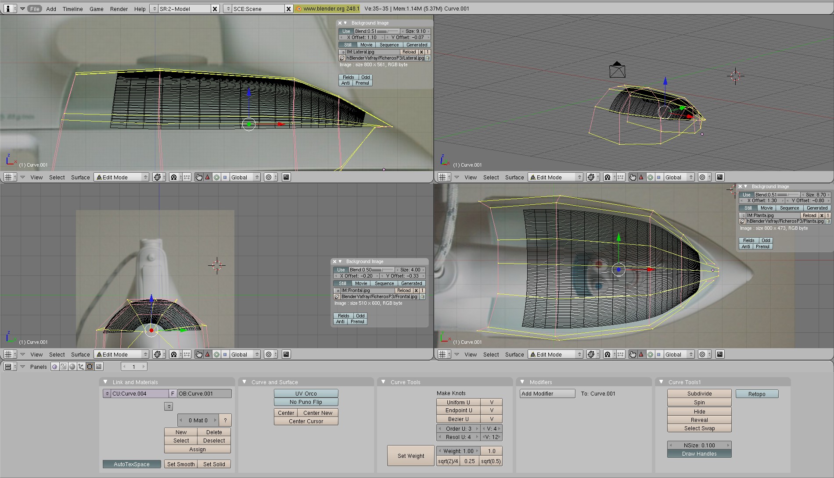Select the Editing buttons icon
Image resolution: width=834 pixels, height=478 pixels.
[90, 367]
